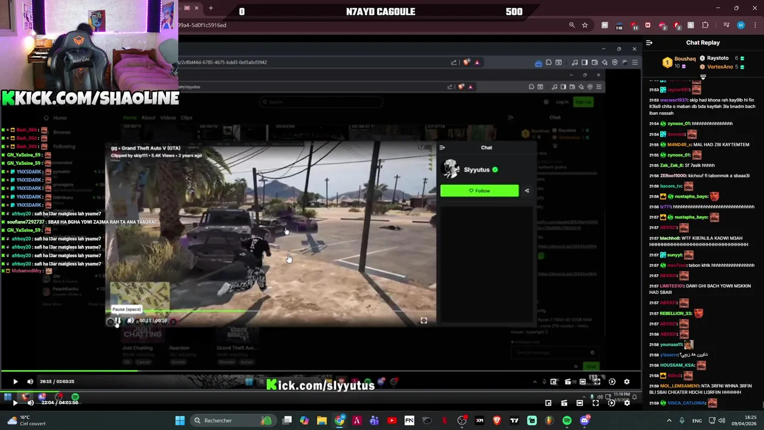Open Discord from the taskbar
764x430 pixels.
584,420
